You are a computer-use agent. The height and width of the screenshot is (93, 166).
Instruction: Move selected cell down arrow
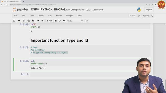click(x=43, y=21)
